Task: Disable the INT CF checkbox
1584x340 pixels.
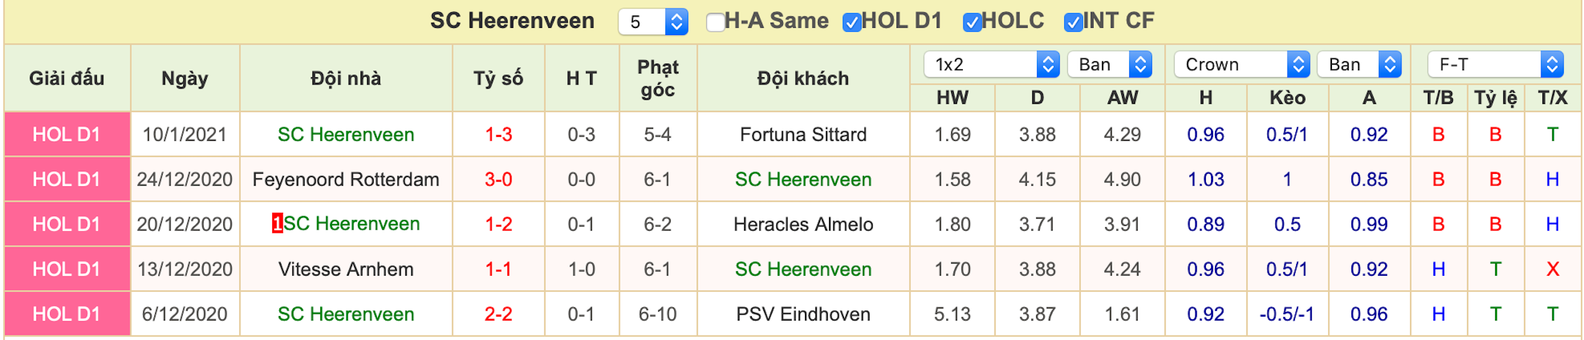Action: (1073, 22)
